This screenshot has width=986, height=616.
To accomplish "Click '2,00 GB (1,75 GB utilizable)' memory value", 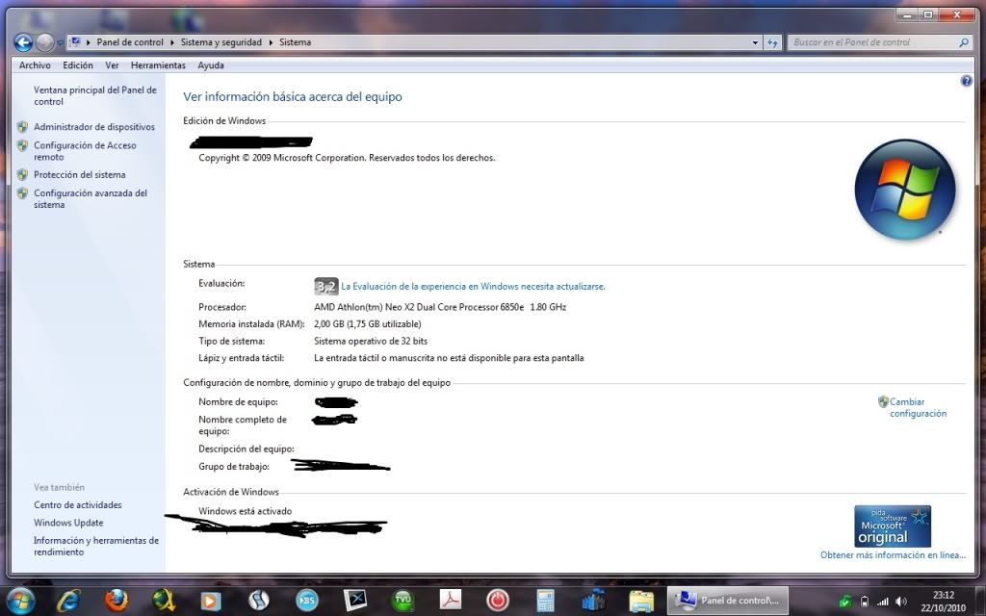I will (x=368, y=324).
